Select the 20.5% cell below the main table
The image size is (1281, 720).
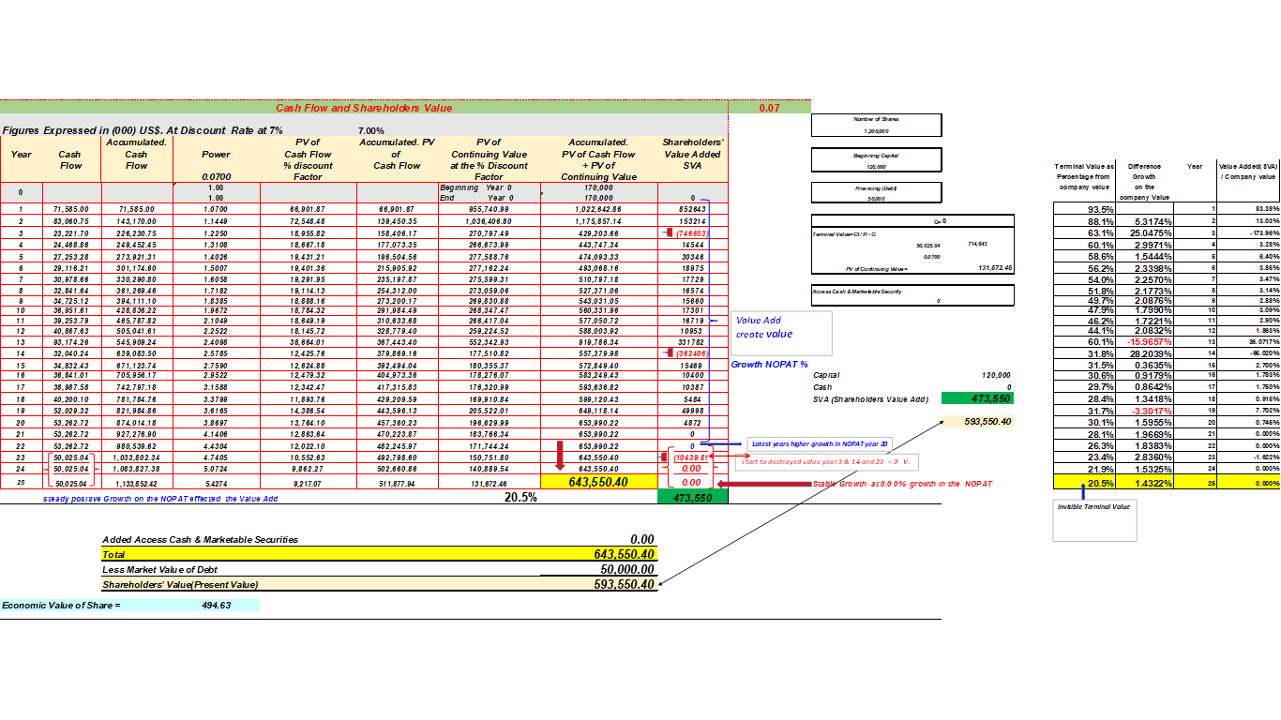(520, 498)
